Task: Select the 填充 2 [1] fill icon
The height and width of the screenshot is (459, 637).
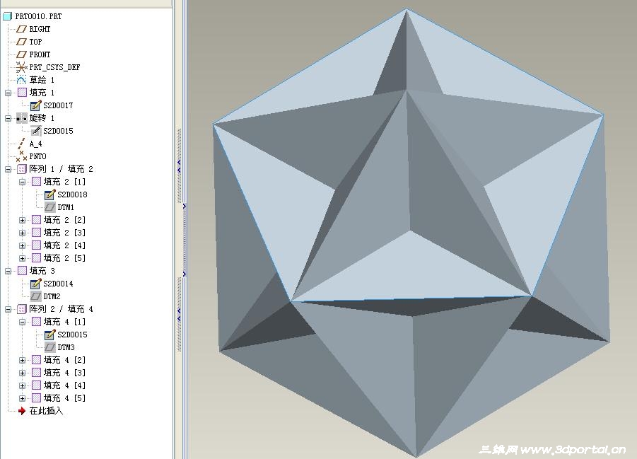Action: point(36,182)
